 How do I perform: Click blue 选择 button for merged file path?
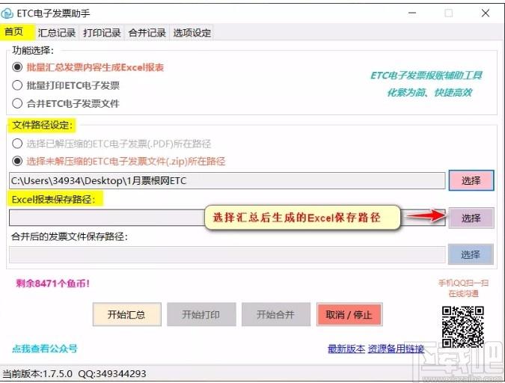tap(471, 254)
